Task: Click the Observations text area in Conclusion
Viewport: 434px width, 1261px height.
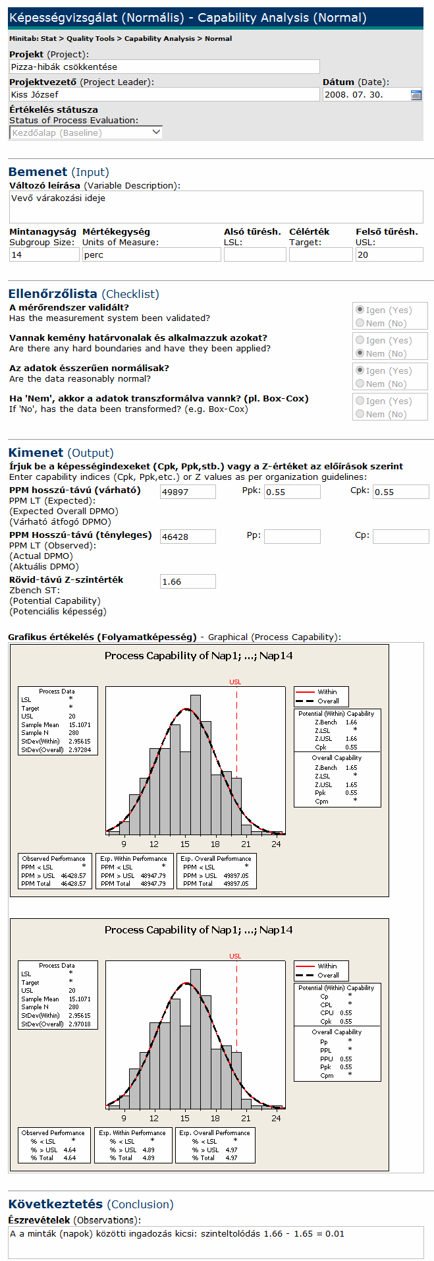Action: point(216,1242)
